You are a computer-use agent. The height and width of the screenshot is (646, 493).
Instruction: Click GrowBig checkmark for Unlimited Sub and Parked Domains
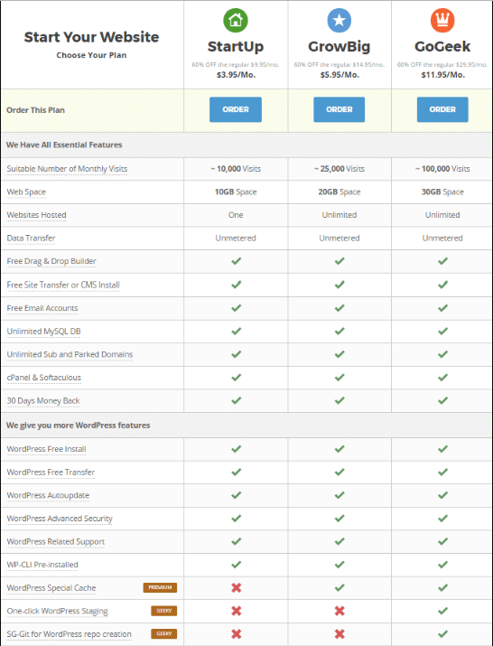pyautogui.click(x=340, y=354)
